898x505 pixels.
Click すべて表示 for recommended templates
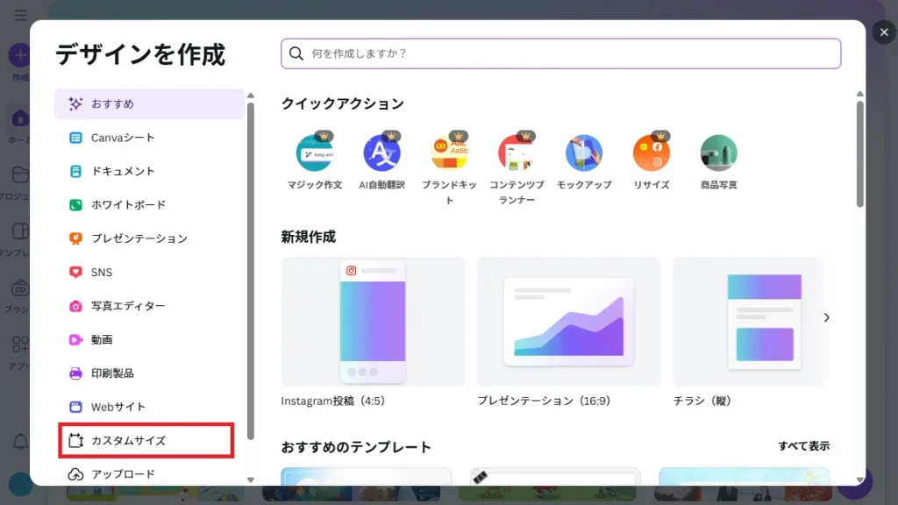pos(803,446)
